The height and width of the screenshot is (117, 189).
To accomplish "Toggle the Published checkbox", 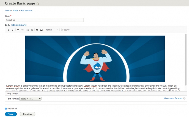I will (6, 109).
